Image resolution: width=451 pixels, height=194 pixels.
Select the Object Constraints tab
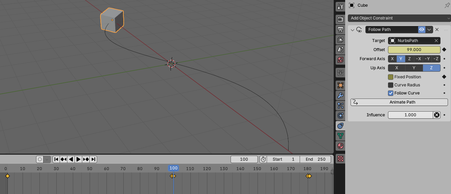pyautogui.click(x=340, y=126)
